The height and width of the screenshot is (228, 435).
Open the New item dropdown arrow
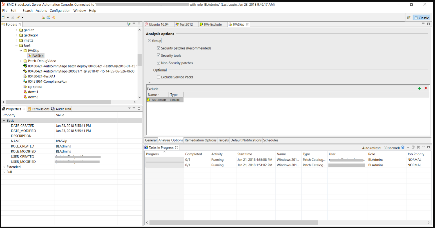click(8, 18)
